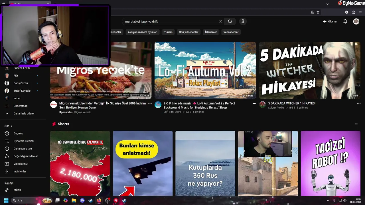Open the Tacizci Robot Short

click(x=330, y=163)
